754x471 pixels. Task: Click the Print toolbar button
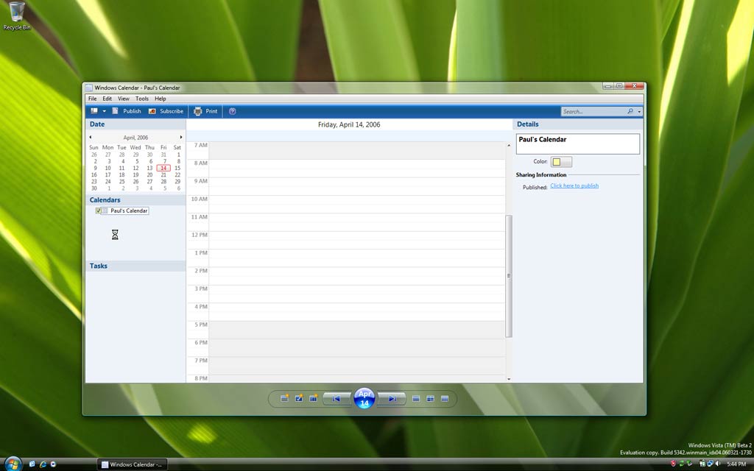205,111
